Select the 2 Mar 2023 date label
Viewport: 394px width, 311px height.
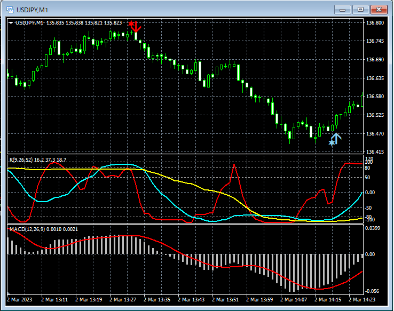[20, 300]
